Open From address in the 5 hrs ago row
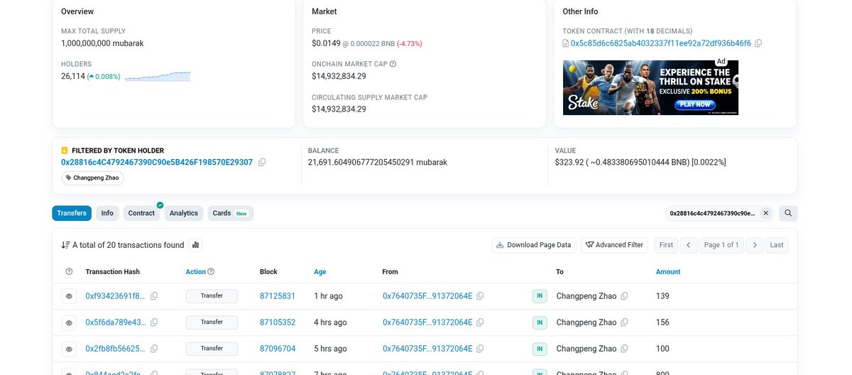This screenshot has height=375, width=852. [427, 349]
